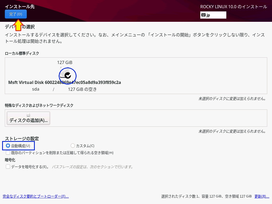Click the sda device label

click(36, 89)
